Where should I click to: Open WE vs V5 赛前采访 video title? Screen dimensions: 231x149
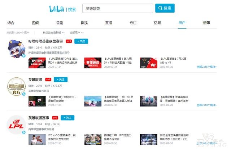pos(62,137)
